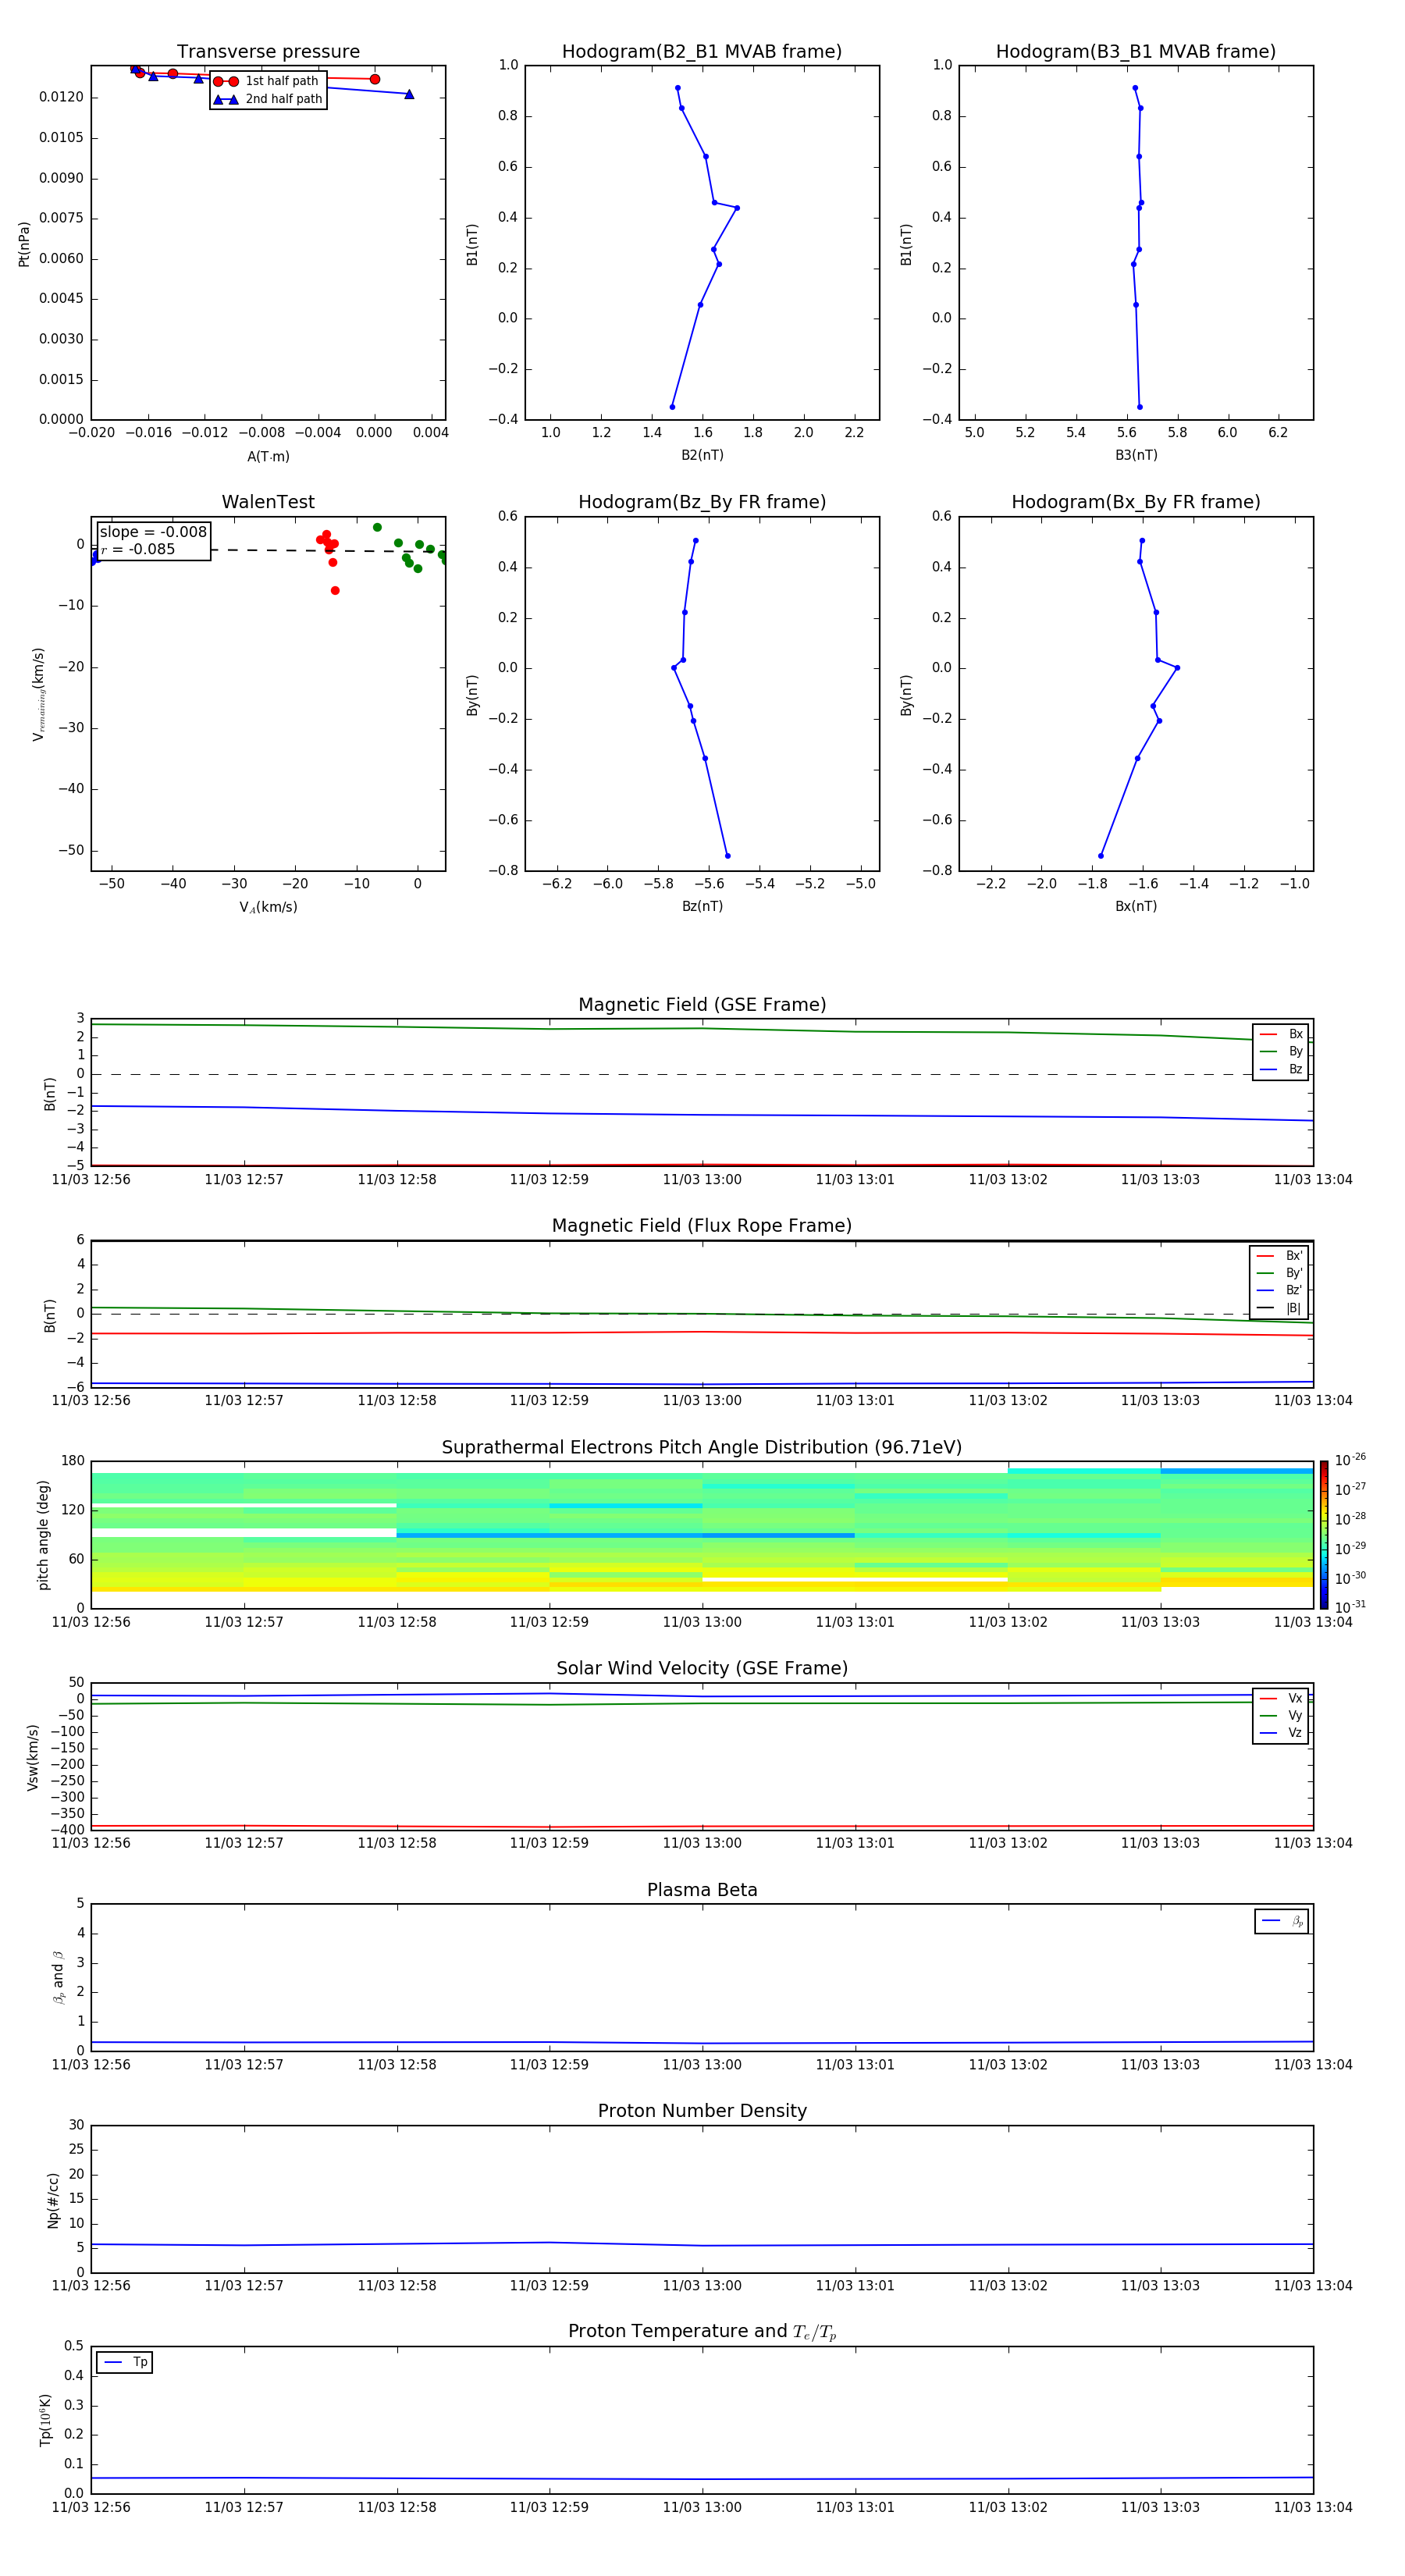Screen dimensions: 1405x2576
Task: Click the Bx legend entry in GSE magnetic field panel
Action: click(x=1281, y=1034)
